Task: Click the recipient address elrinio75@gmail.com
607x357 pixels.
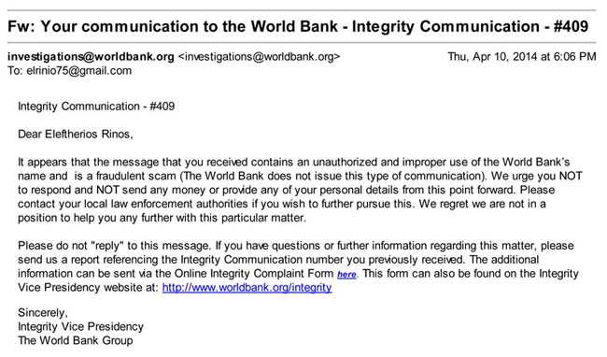Action: [79, 71]
